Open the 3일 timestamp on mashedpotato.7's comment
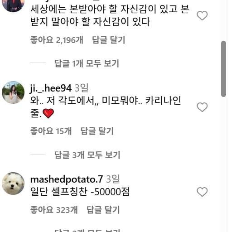The height and width of the screenshot is (232, 231). tap(113, 179)
